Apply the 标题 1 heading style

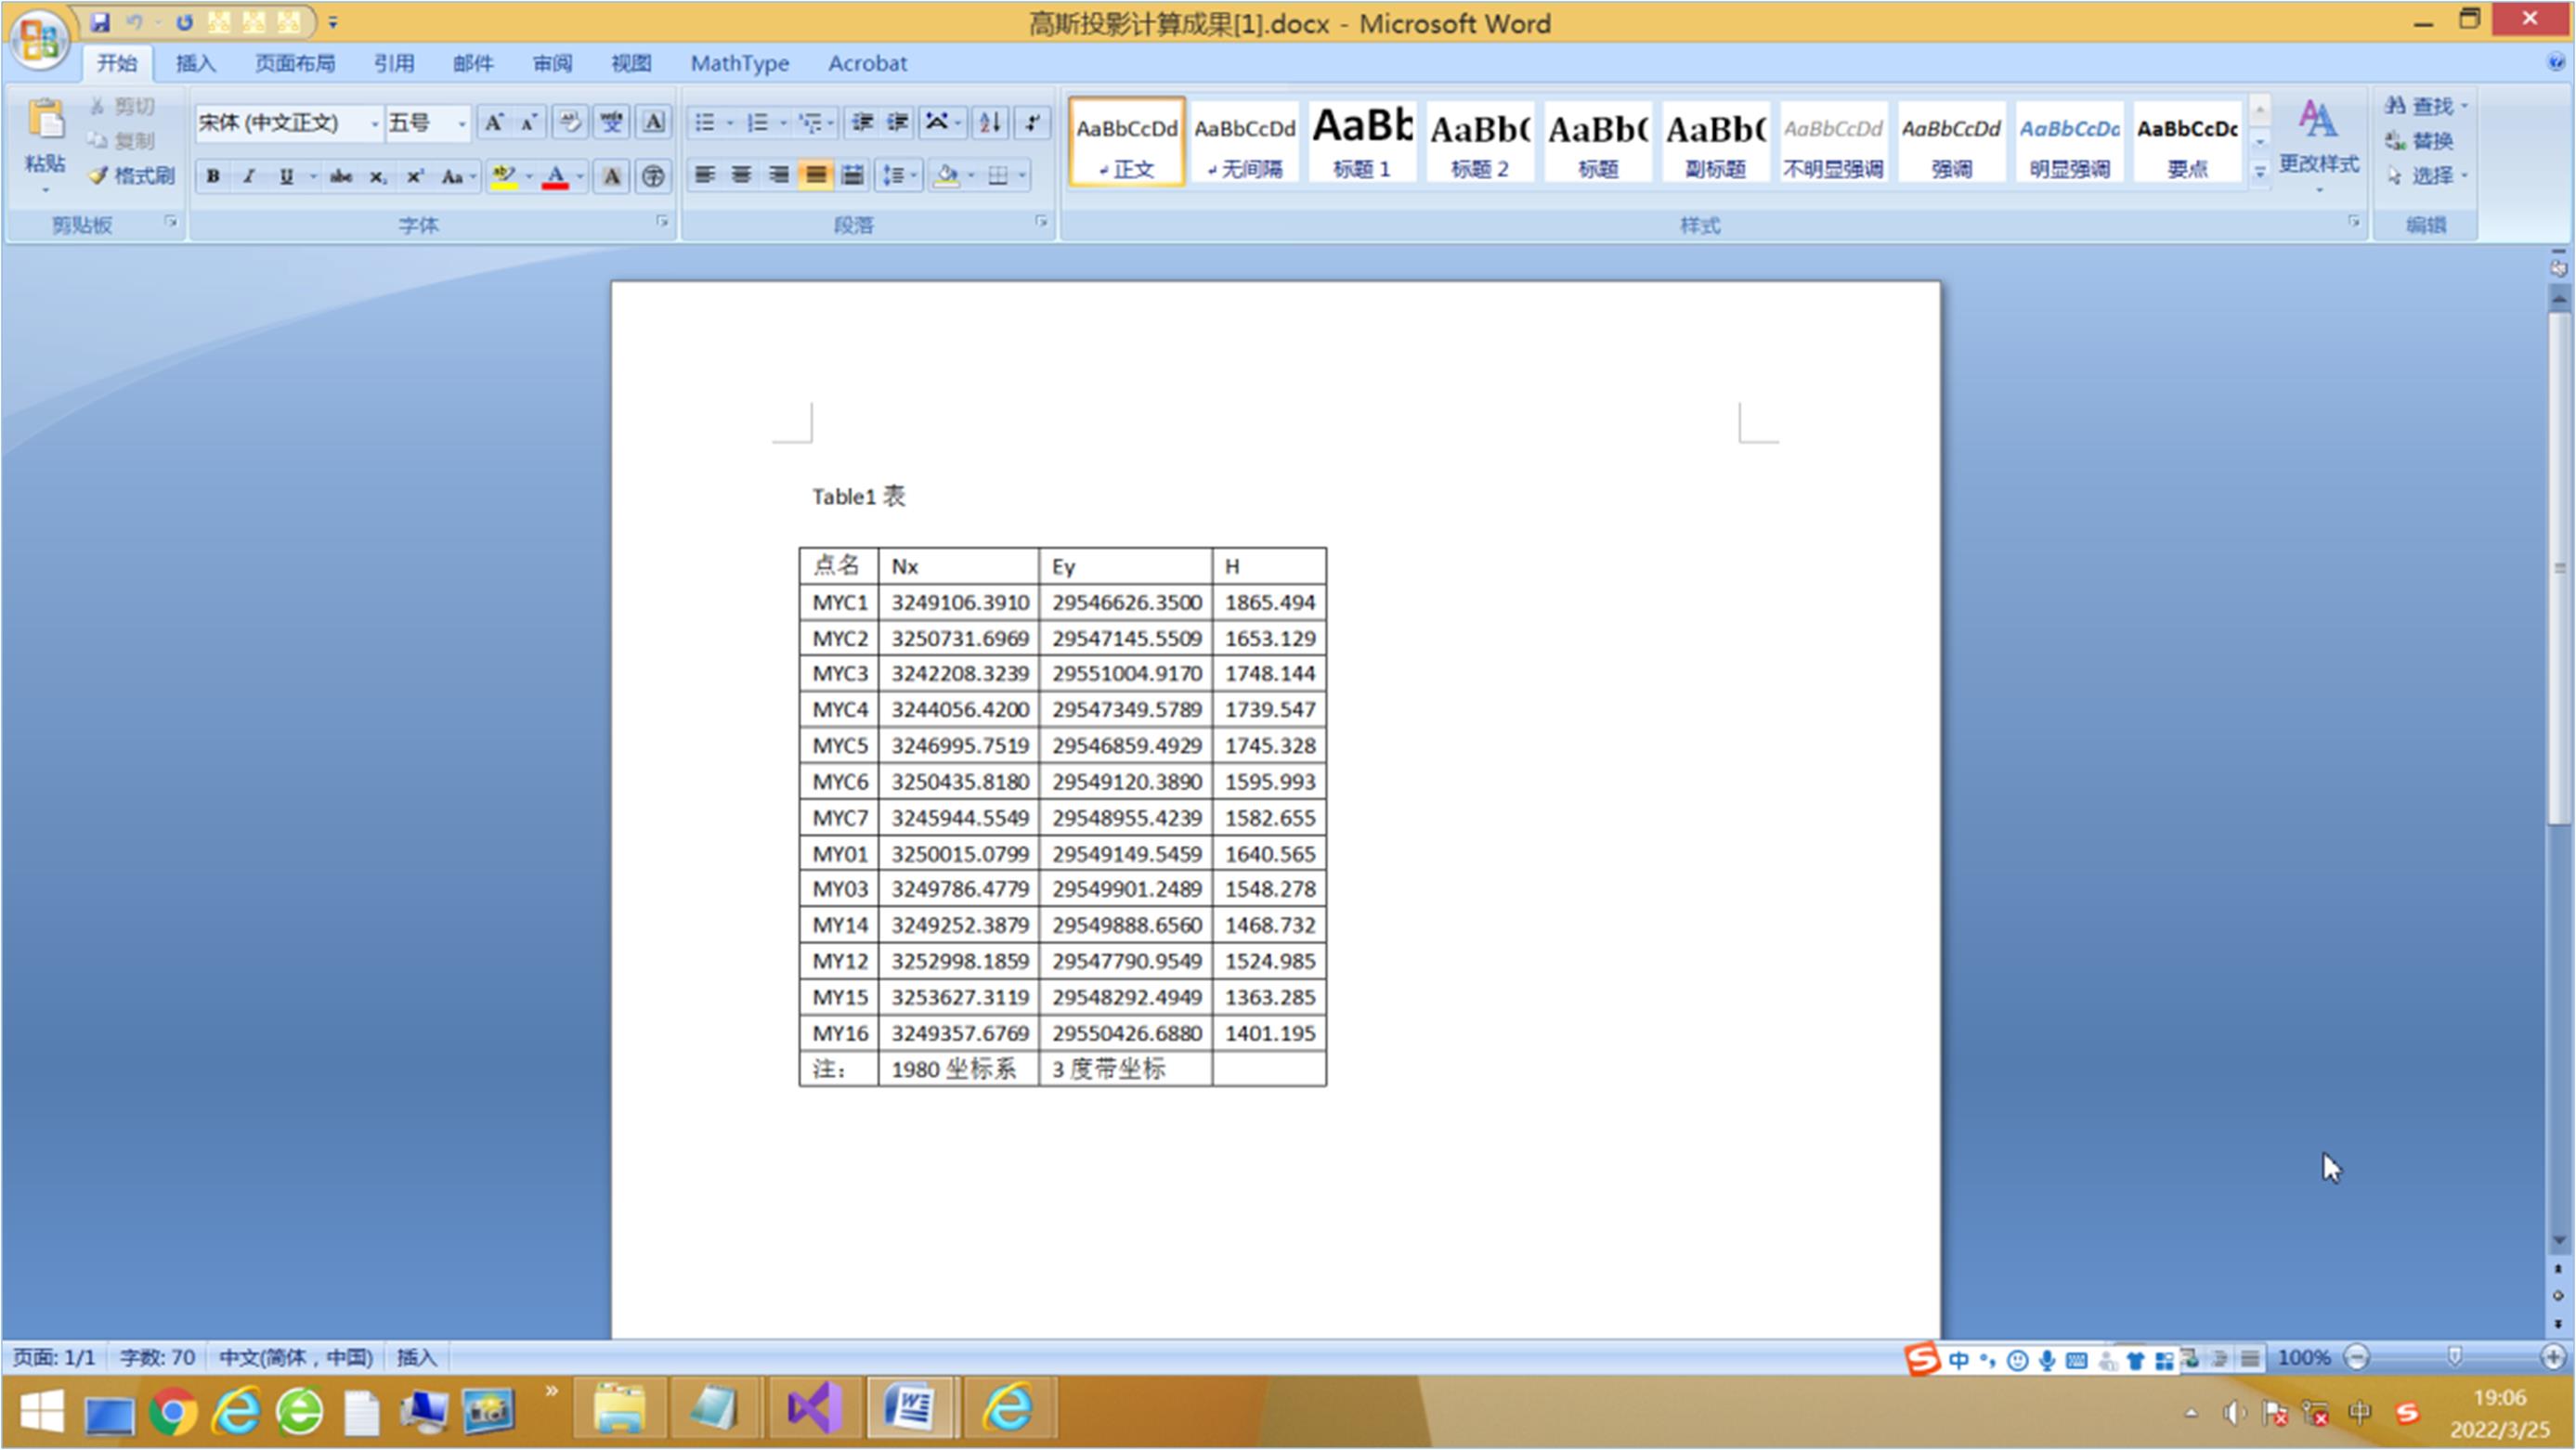[x=1361, y=142]
